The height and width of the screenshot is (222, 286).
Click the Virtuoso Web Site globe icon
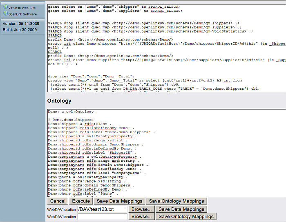click(x=5, y=7)
